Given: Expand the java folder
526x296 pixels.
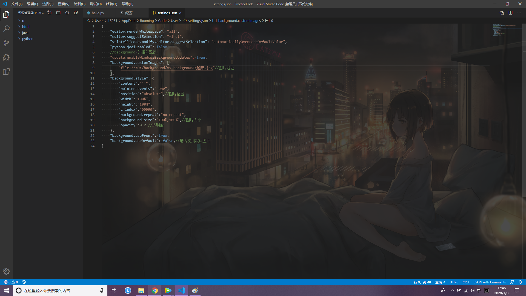Looking at the screenshot, I should point(25,33).
